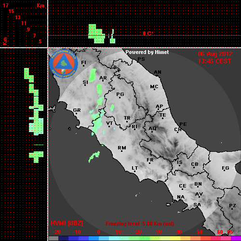The height and width of the screenshot is (241, 241).
Task: Click the 'Freezing level 5.88 Km (asl)' text
Action: (x=140, y=224)
